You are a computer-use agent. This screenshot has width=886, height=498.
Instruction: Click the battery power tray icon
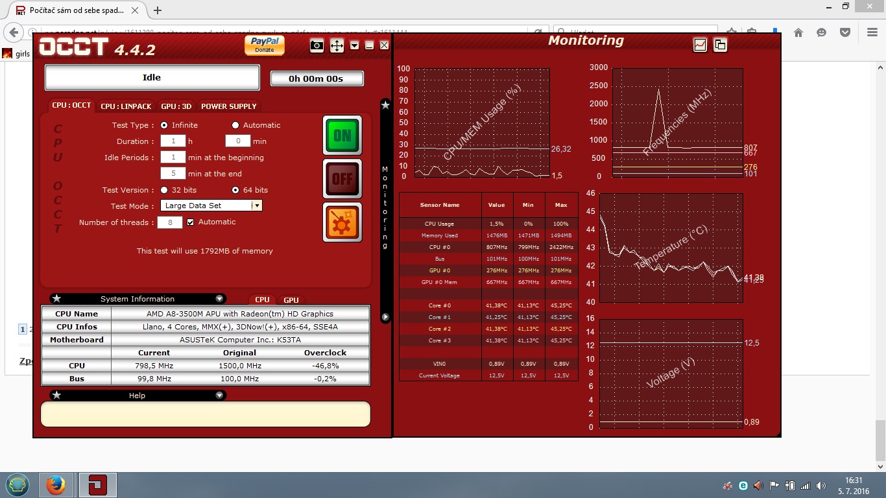[790, 486]
